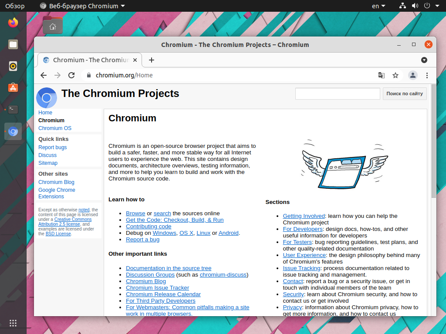The width and height of the screenshot is (446, 334).
Task: Open the Contributing code link
Action: [149, 226]
